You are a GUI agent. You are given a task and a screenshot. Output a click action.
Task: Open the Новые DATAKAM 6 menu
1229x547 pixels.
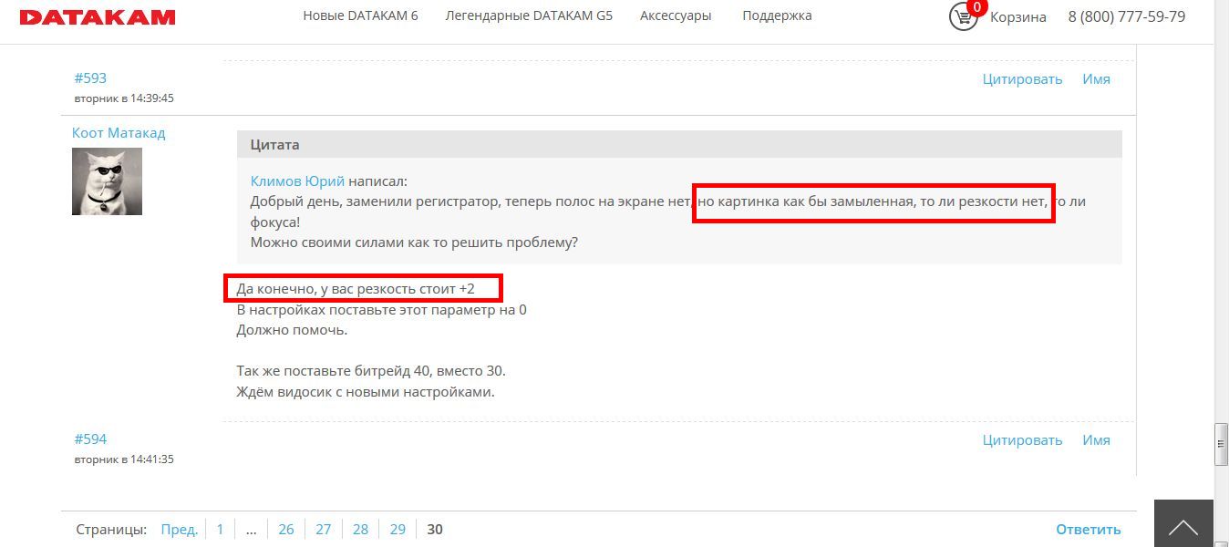coord(360,15)
